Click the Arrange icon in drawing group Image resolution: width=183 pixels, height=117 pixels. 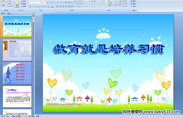110,3
